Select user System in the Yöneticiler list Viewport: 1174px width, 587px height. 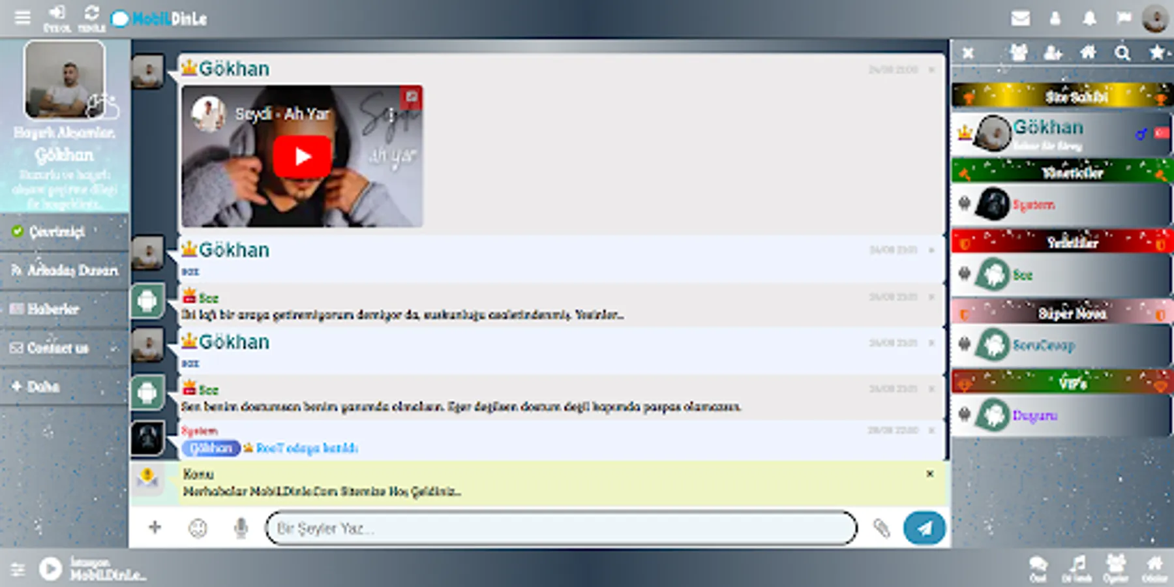1062,204
